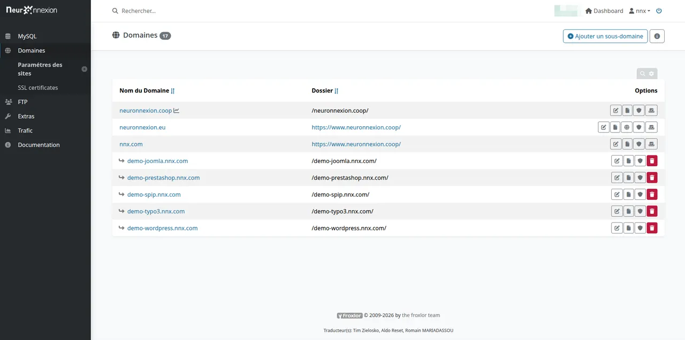685x340 pixels.
Task: Click the plus icon beside Paramétres des sites
Action: coord(84,69)
